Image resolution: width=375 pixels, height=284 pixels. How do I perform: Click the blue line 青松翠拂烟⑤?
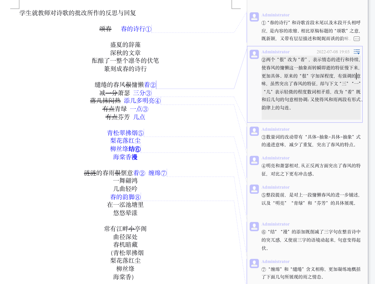coord(125,133)
